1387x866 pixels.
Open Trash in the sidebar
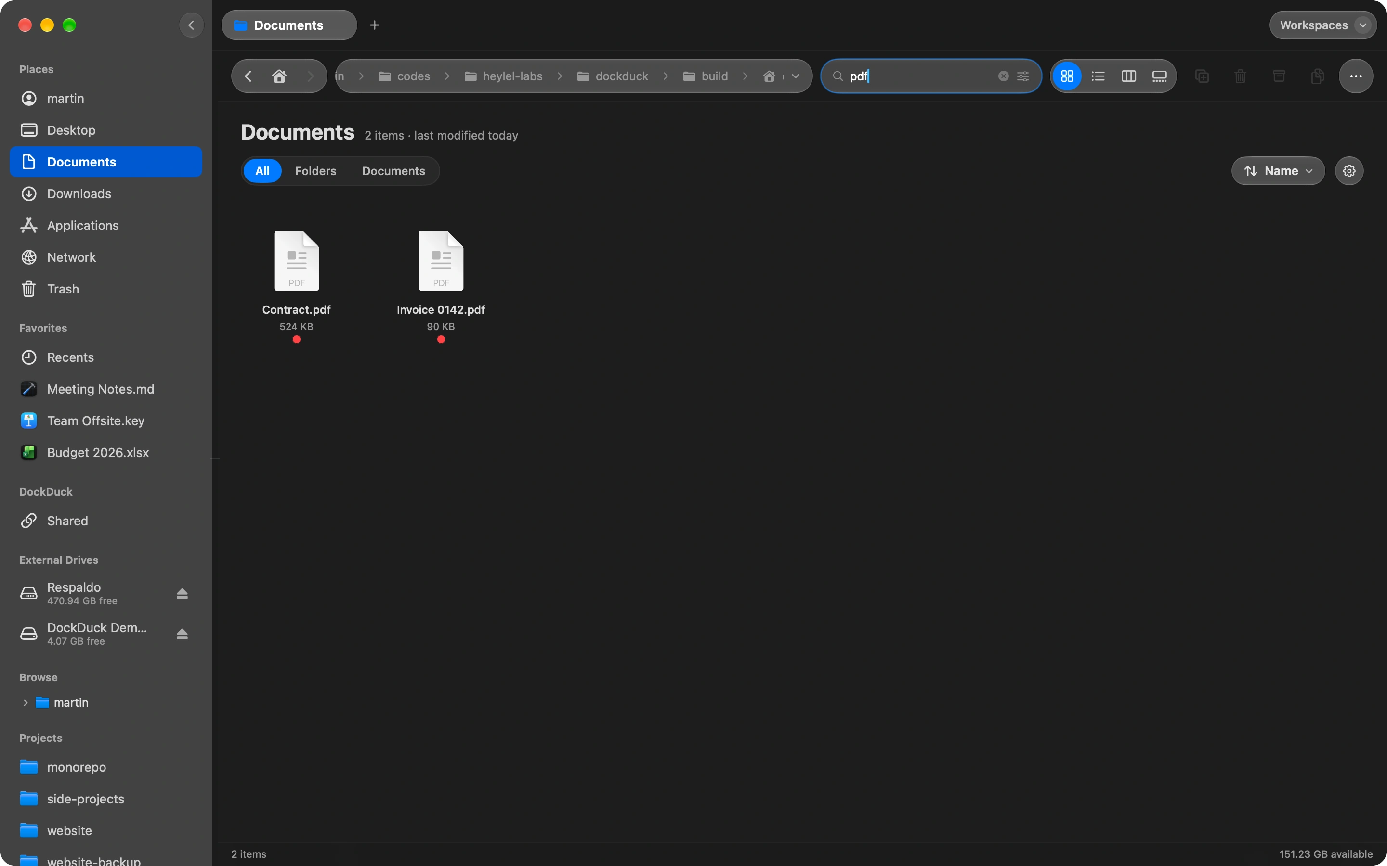point(106,289)
